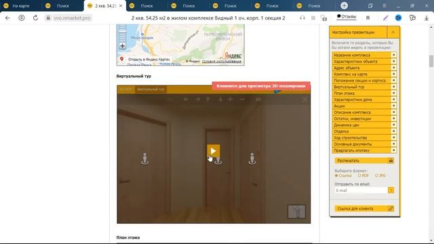Zoom in the virtual tour
434x244 pixels.
point(231,100)
